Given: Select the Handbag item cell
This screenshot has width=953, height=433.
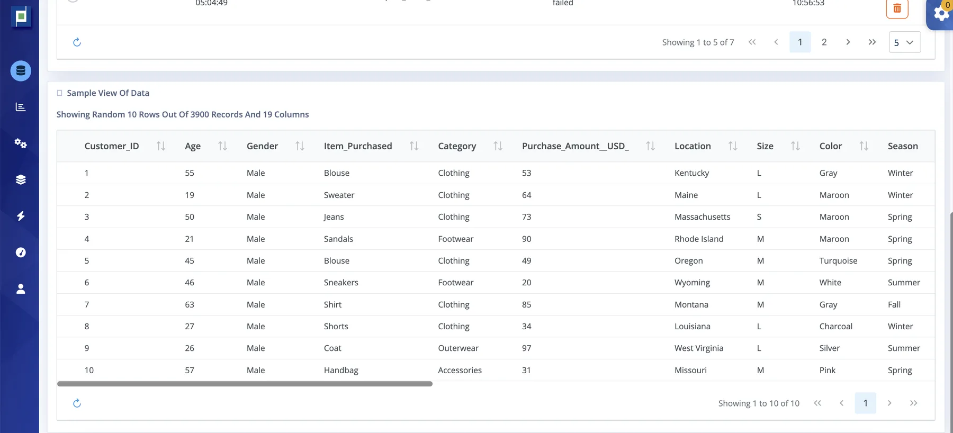Looking at the screenshot, I should [x=341, y=371].
